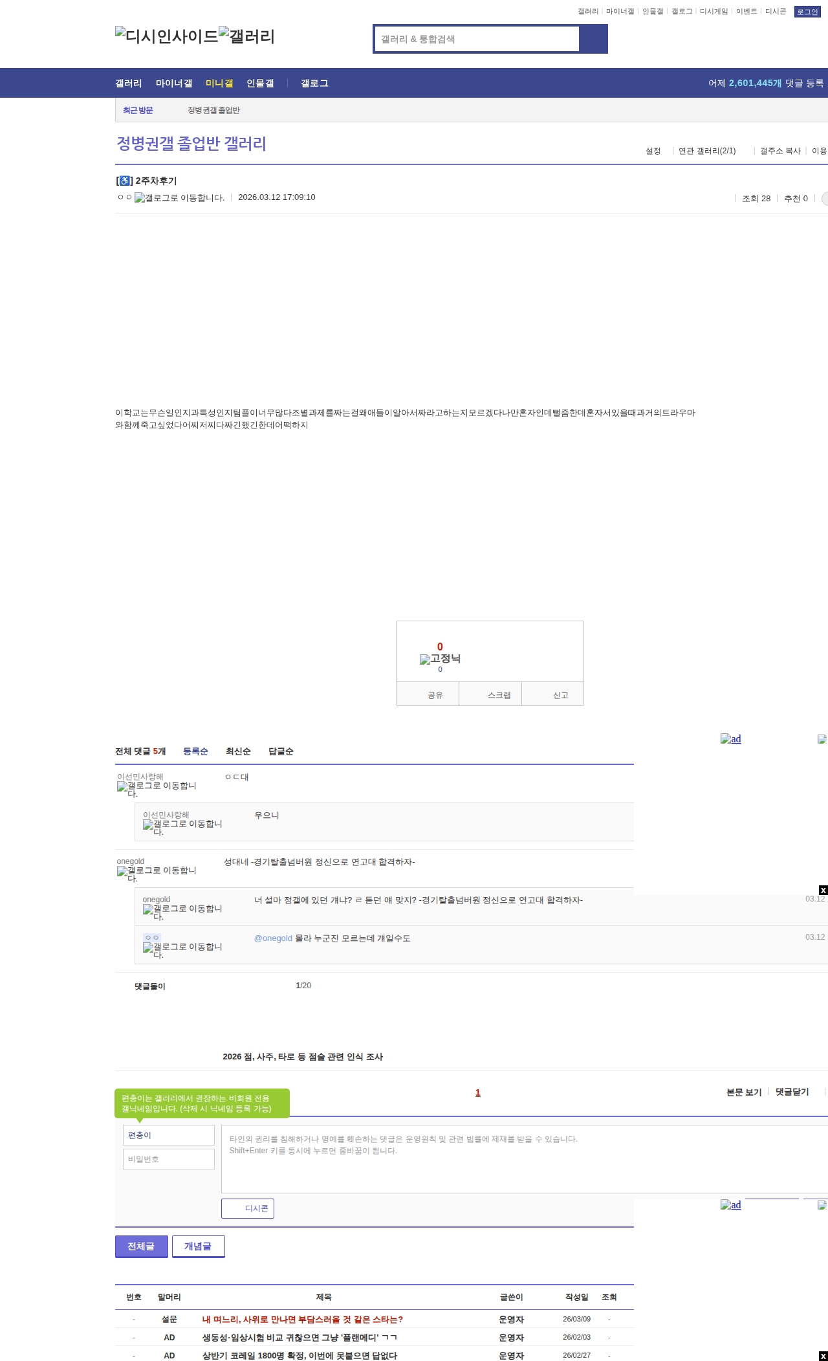The height and width of the screenshot is (1361, 828).
Task: Click the 디시인사이드 logo image
Action: click(167, 36)
